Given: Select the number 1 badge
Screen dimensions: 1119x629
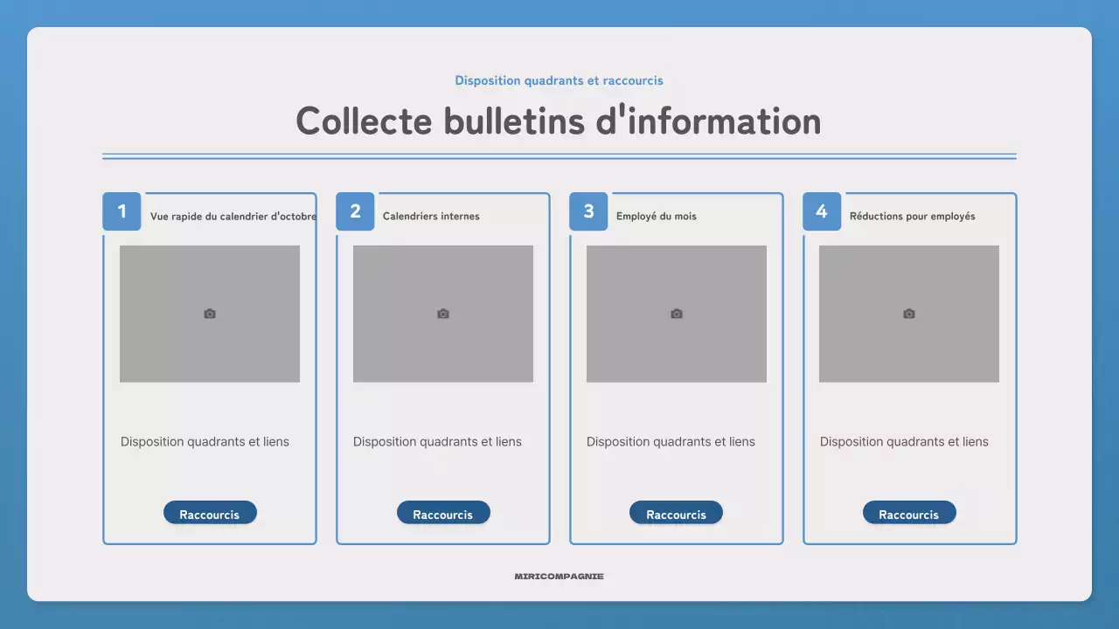Looking at the screenshot, I should [x=122, y=211].
